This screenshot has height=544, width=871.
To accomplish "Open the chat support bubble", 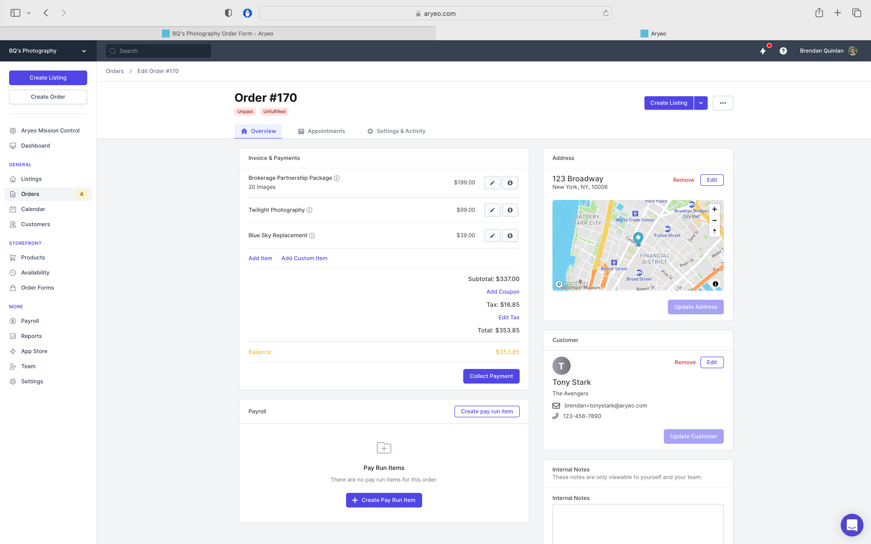I will (x=852, y=525).
